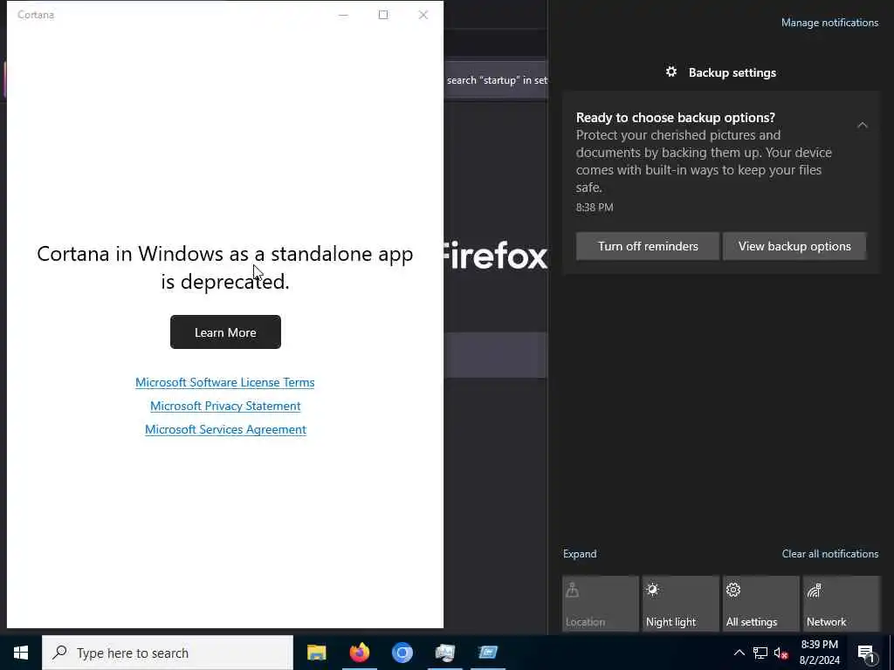Viewport: 894px width, 670px height.
Task: Click the Backup settings gear icon
Action: [671, 72]
